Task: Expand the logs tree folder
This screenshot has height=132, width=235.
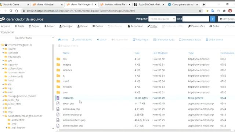Action: click(3, 88)
